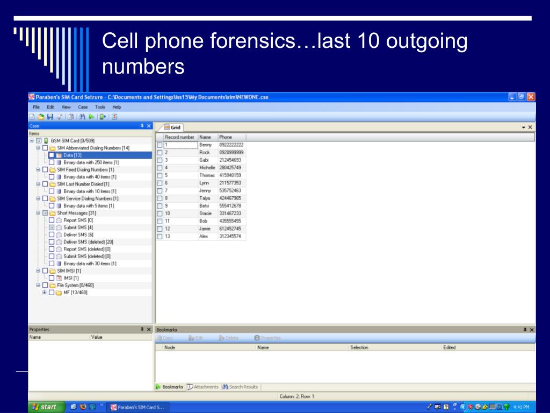Click the Copy pages toolbar icon
This screenshot has height=413, width=550.
tap(71, 117)
